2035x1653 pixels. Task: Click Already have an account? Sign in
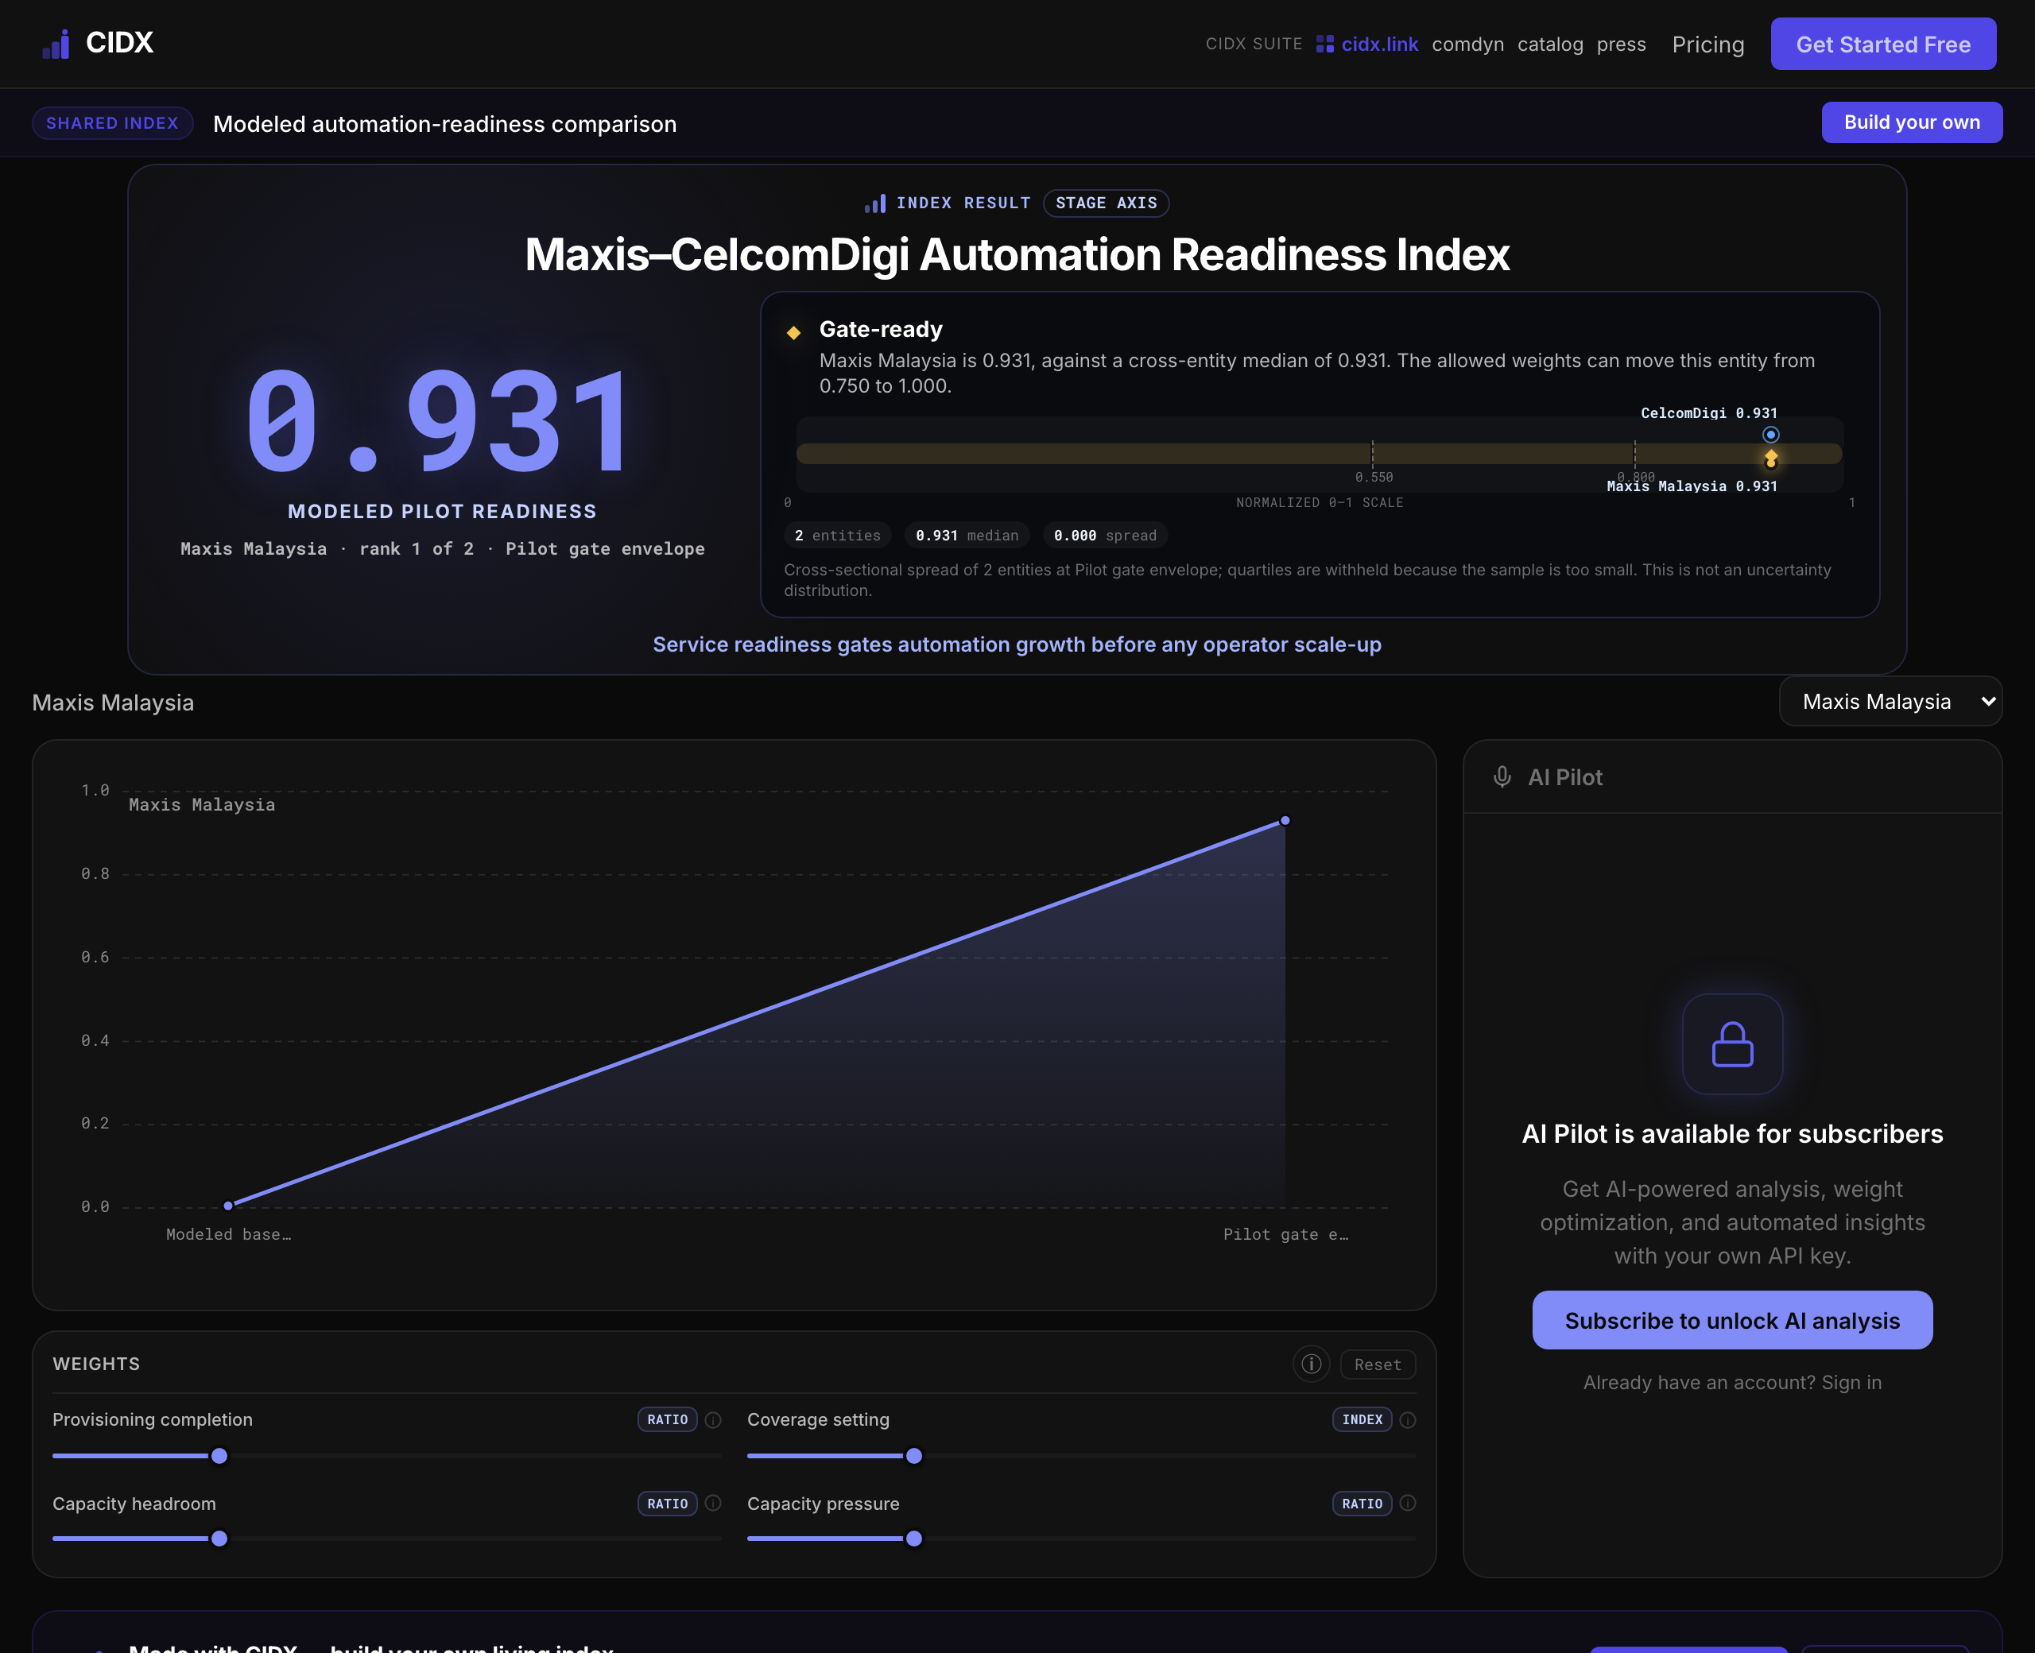pyautogui.click(x=1731, y=1383)
